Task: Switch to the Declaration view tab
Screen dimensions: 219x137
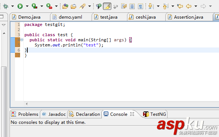Action: (85, 114)
